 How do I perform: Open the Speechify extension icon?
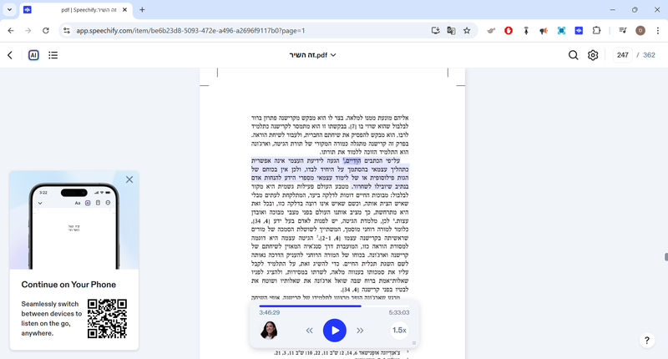pos(579,31)
